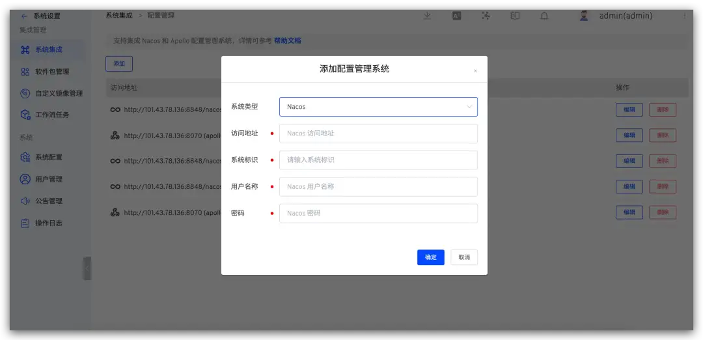Click the cluster nodes icon in header

pos(486,16)
